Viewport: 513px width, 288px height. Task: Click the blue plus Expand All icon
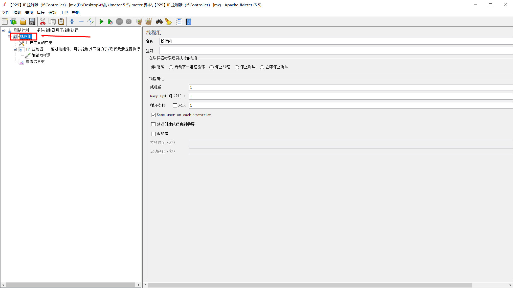[72, 22]
